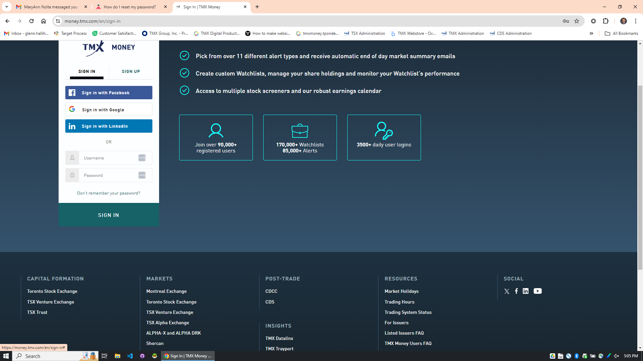Viewport: 643px width, 361px height.
Task: Switch to the SIGN UP tab
Action: click(131, 72)
